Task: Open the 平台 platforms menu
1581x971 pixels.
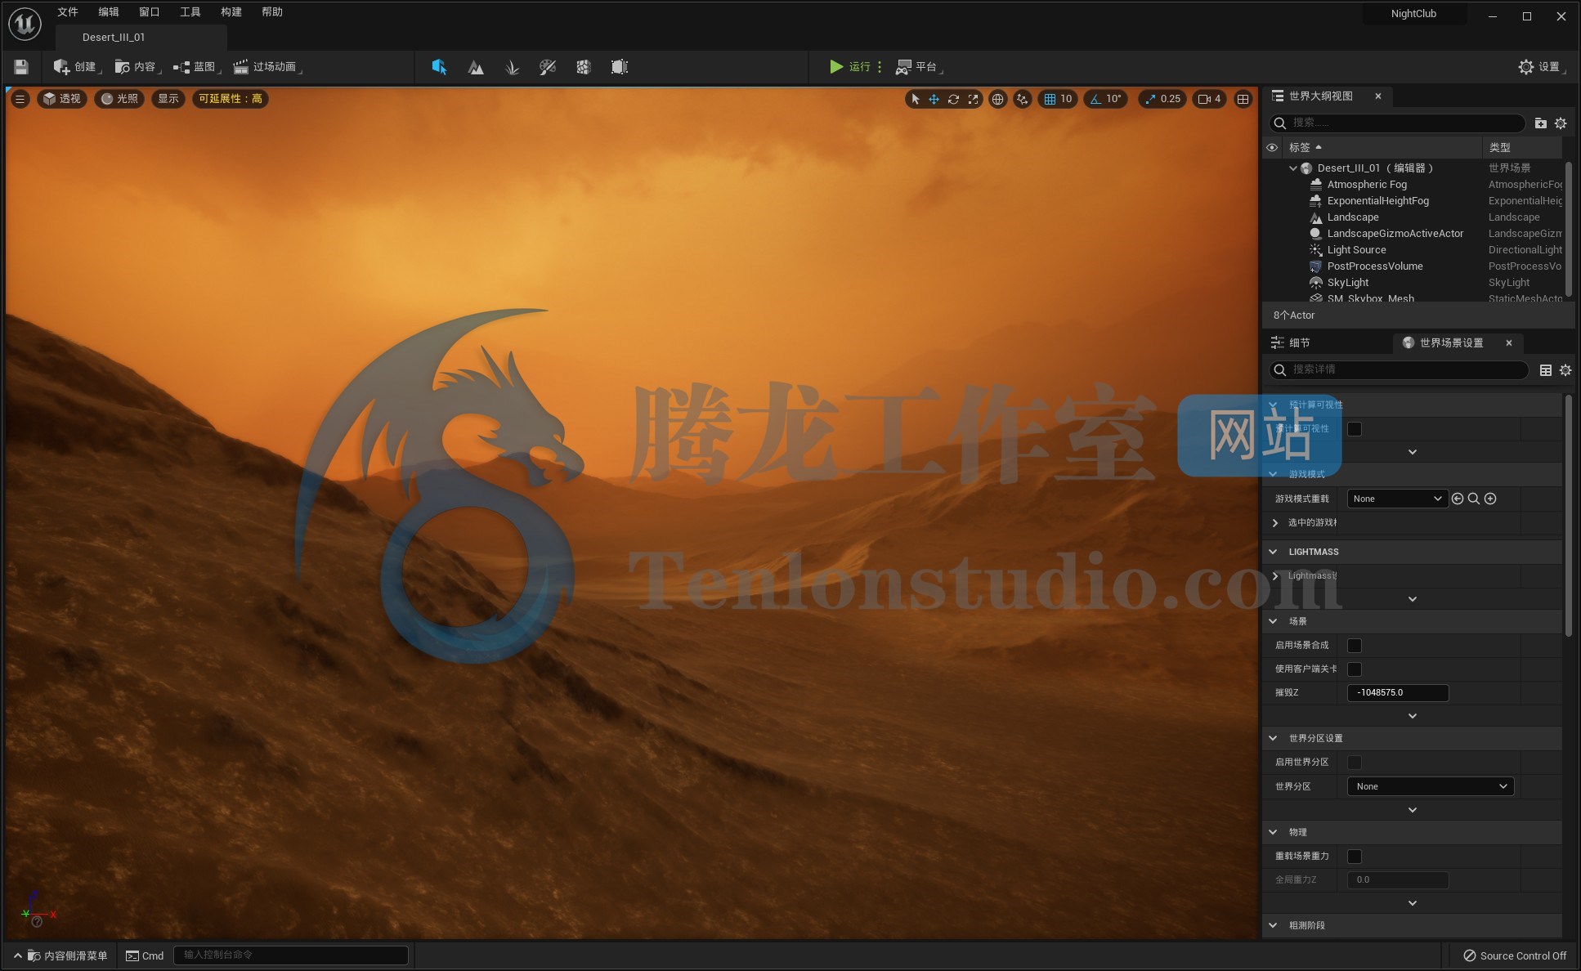Action: coord(919,67)
